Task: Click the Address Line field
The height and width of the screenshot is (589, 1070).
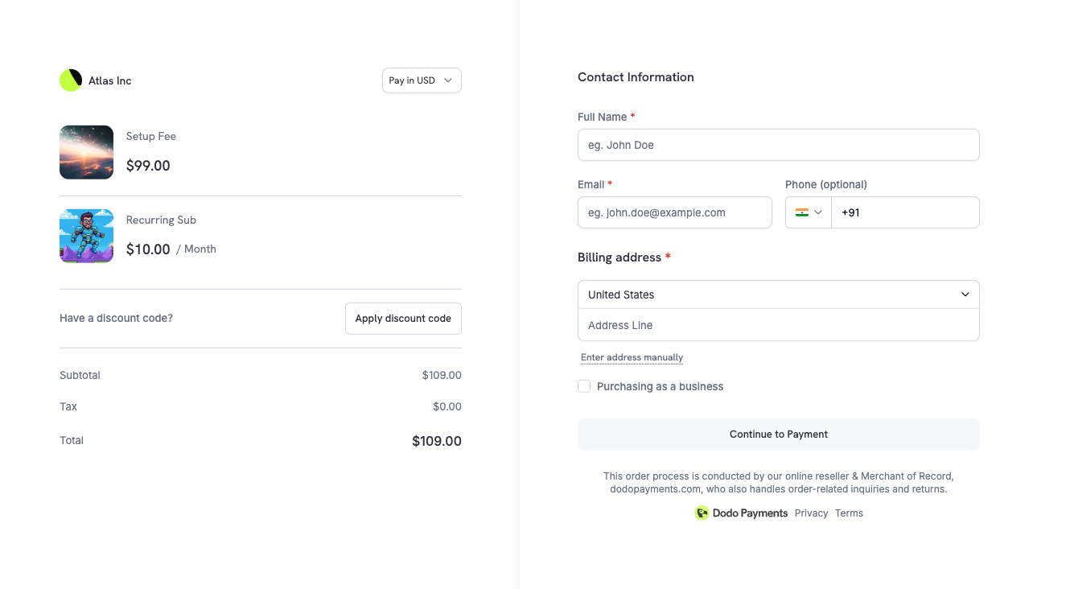Action: point(778,325)
